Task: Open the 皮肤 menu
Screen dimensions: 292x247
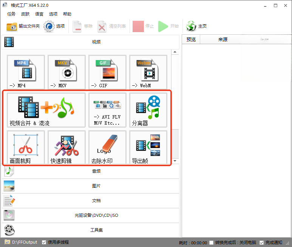Action: click(x=25, y=14)
